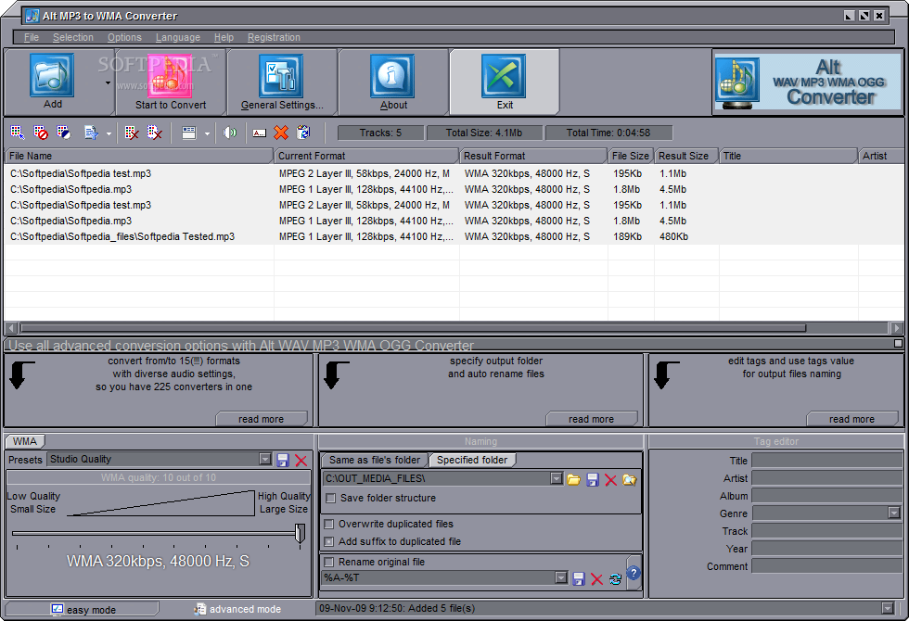Image resolution: width=909 pixels, height=621 pixels.
Task: Click read more under specify output folder
Action: pos(591,419)
